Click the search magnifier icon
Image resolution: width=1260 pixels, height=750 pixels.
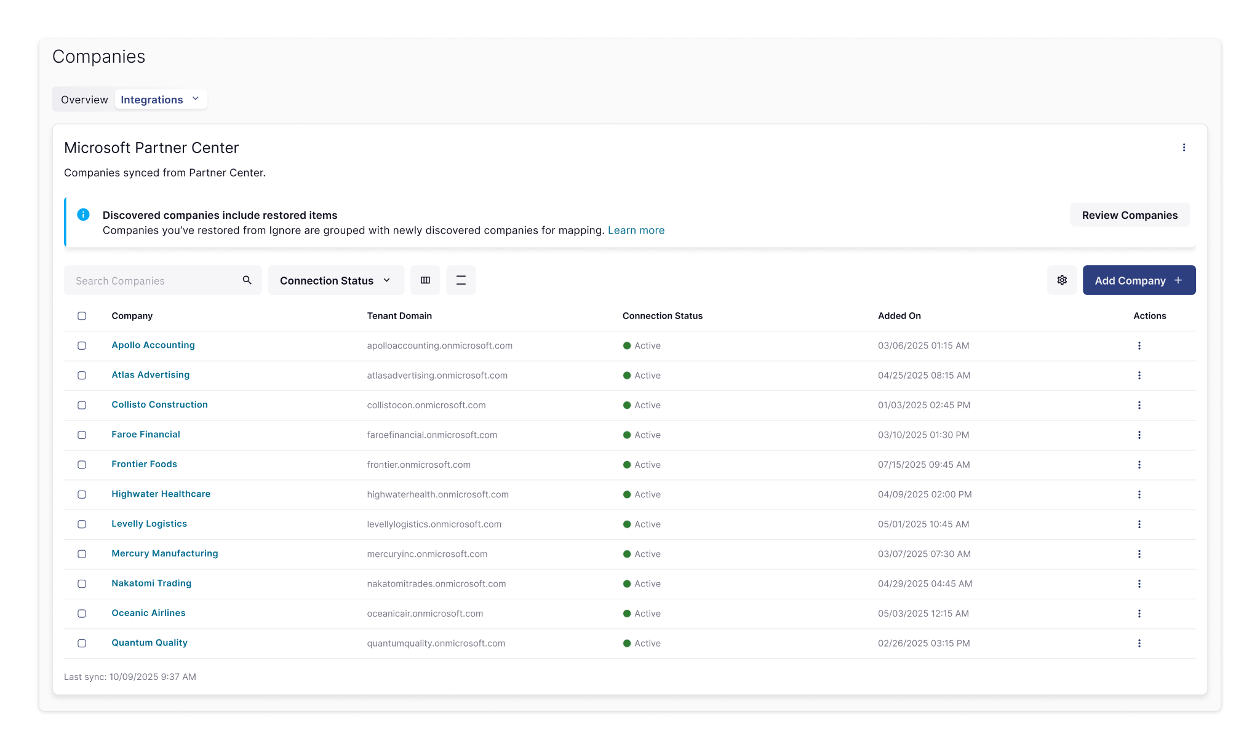246,280
